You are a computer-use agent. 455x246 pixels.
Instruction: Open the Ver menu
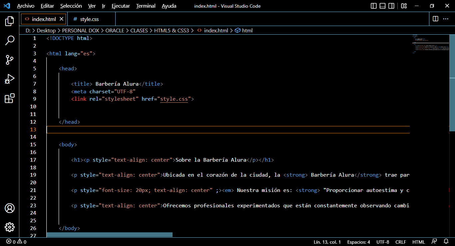tap(92, 6)
